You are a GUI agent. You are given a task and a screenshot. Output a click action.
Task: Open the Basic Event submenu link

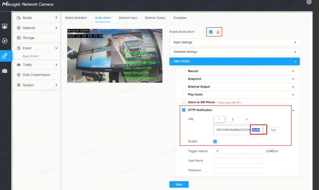tap(31, 56)
